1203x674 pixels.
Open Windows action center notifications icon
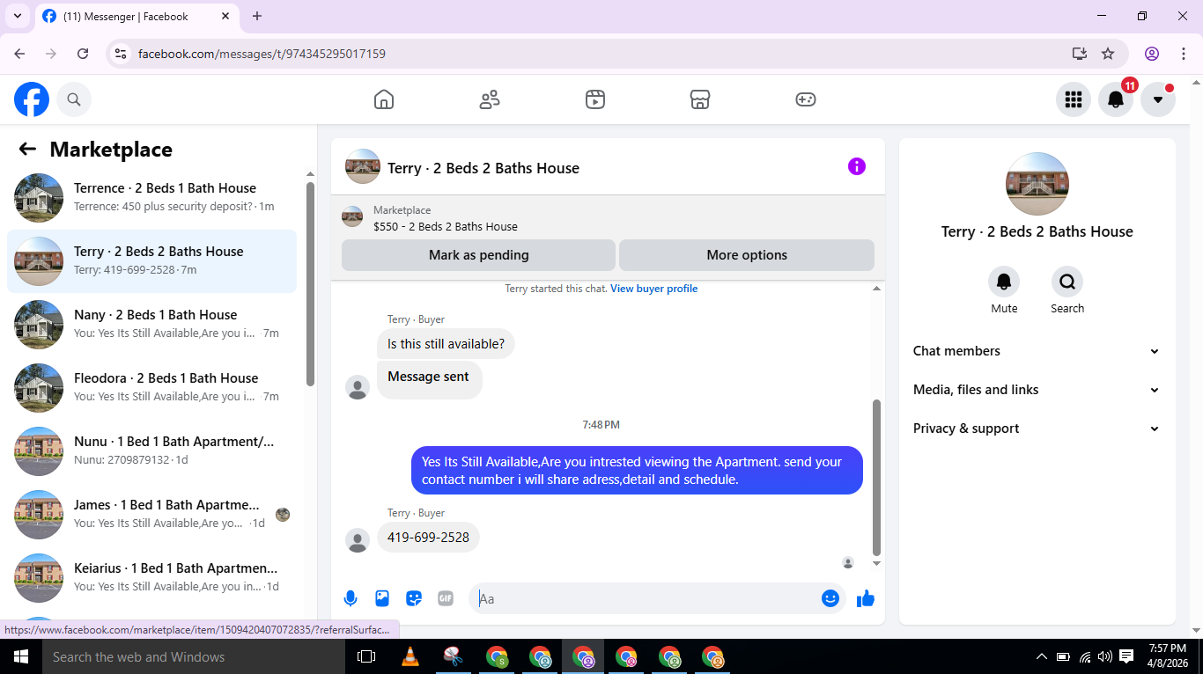pyautogui.click(x=1126, y=656)
